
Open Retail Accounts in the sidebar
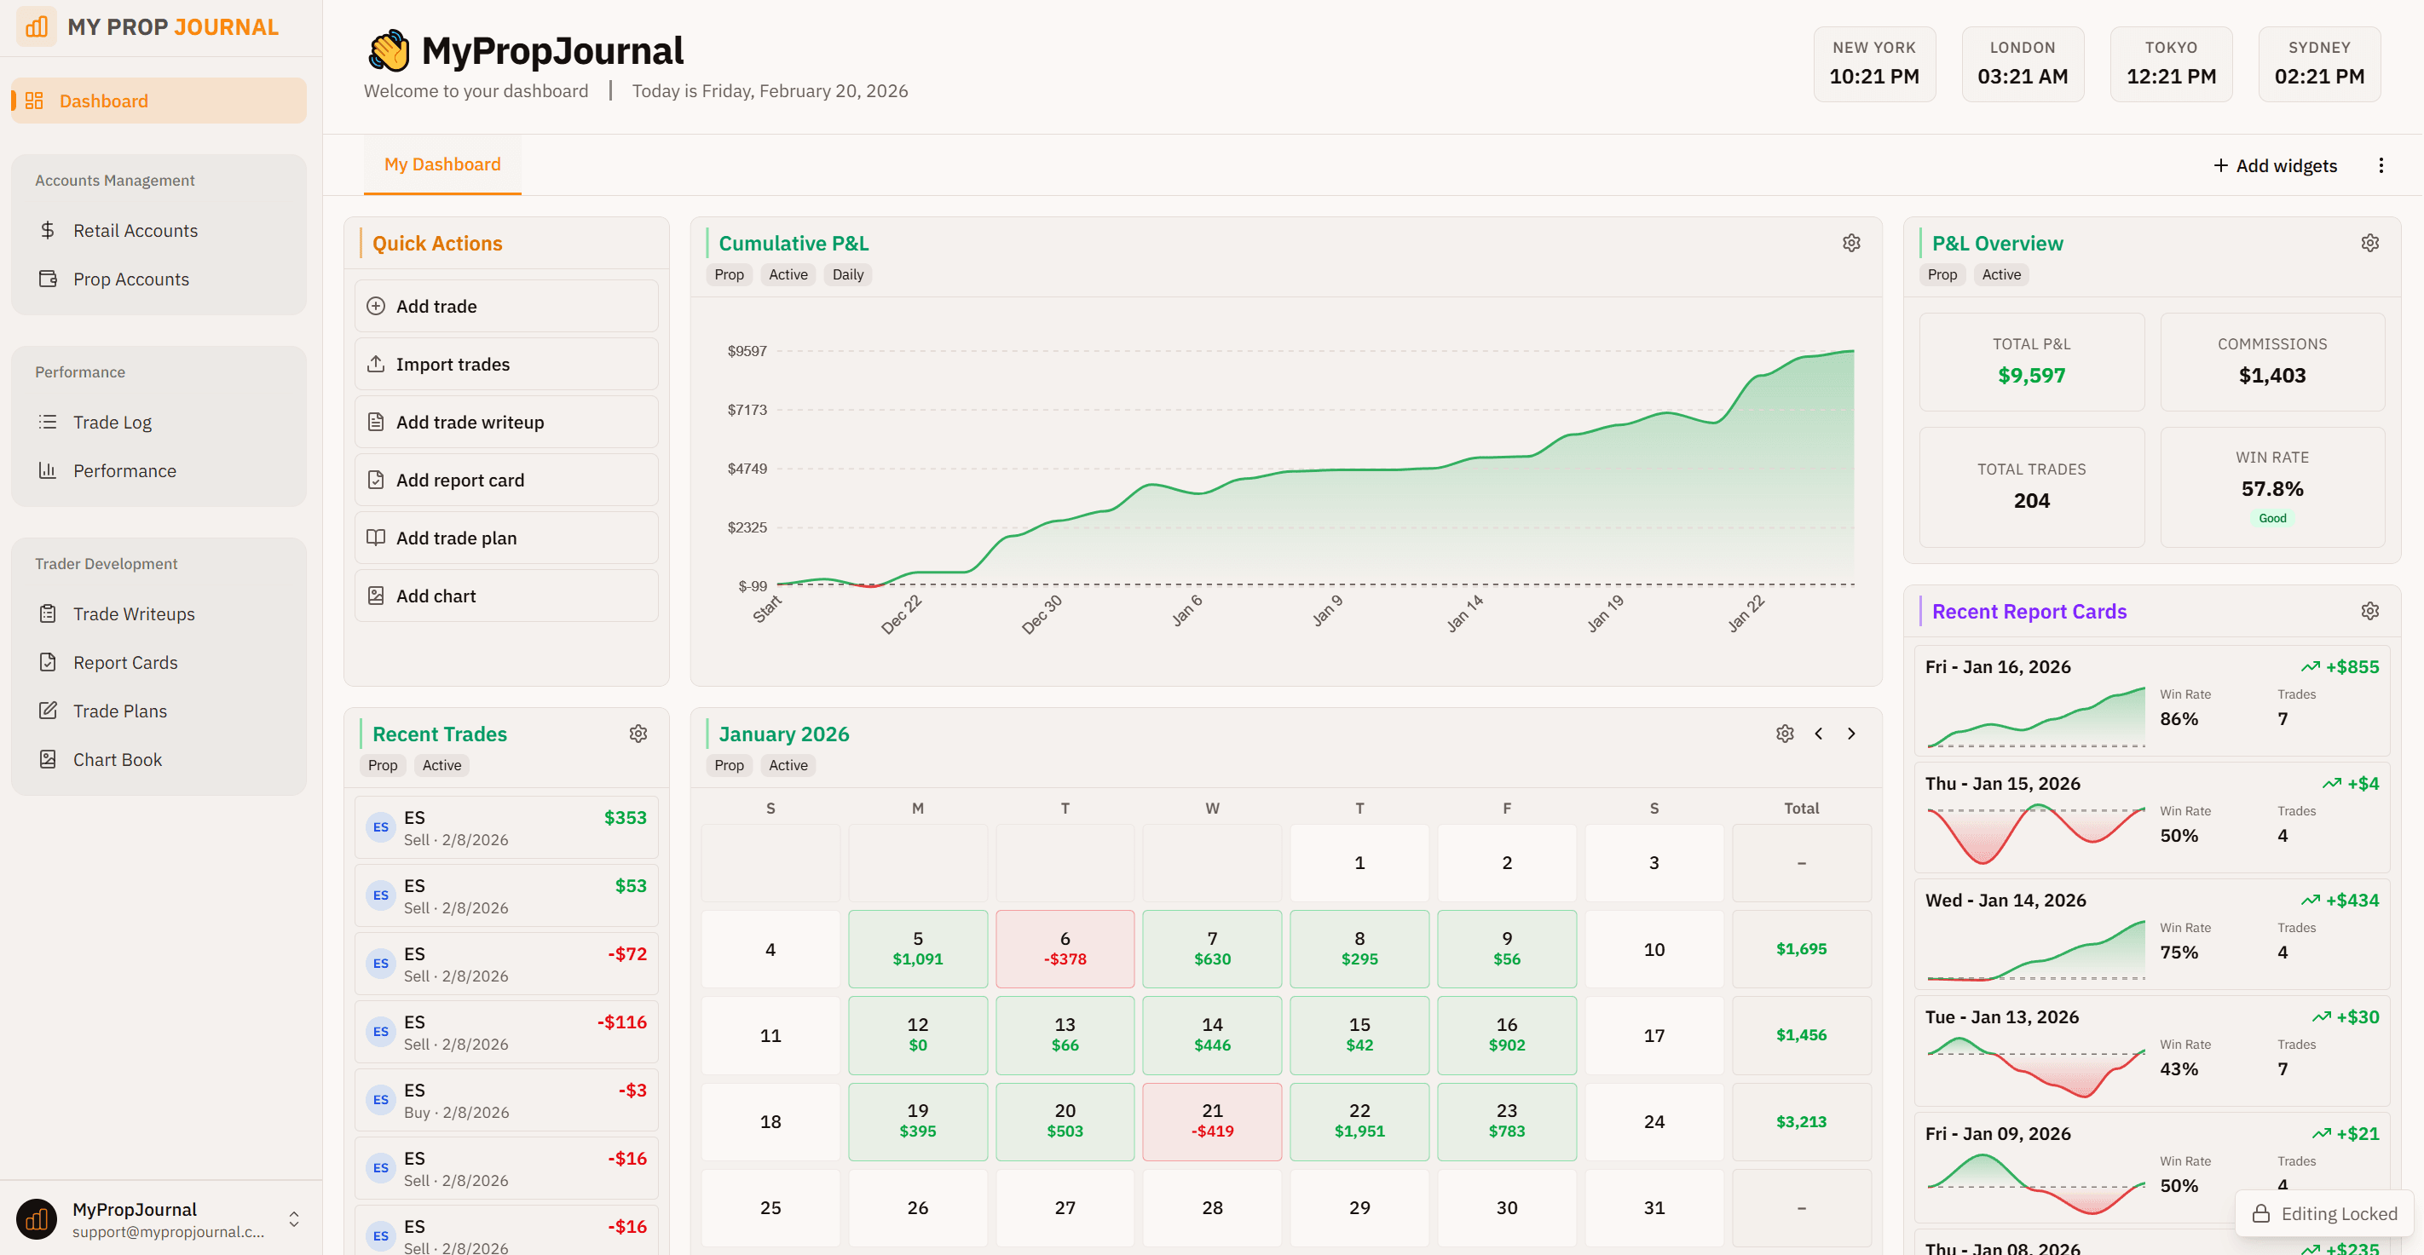pyautogui.click(x=159, y=231)
